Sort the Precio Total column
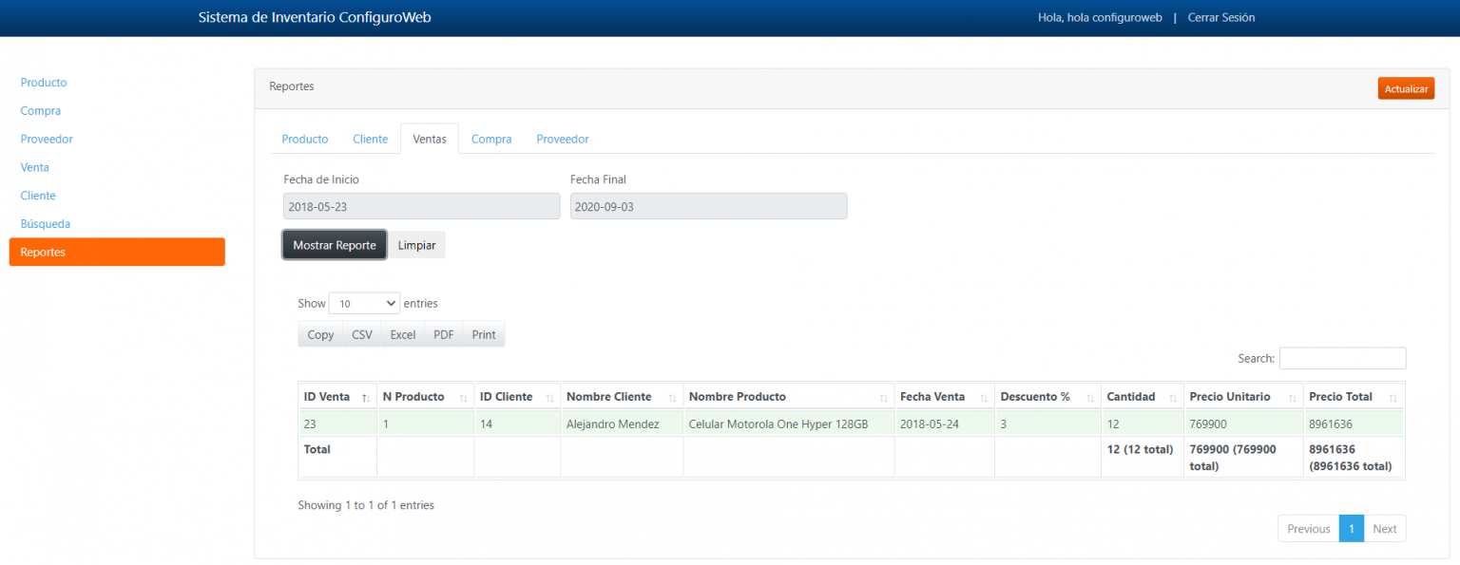Viewport: 1460px width, 565px height. (x=1351, y=396)
